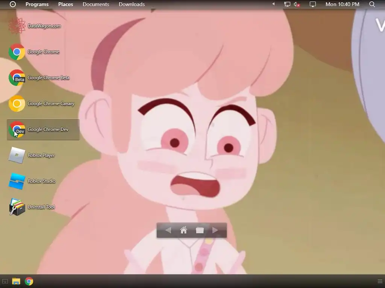Screen dimensions: 385x288
Task: Open the Uninstall Tool icon
Action: coord(17,207)
